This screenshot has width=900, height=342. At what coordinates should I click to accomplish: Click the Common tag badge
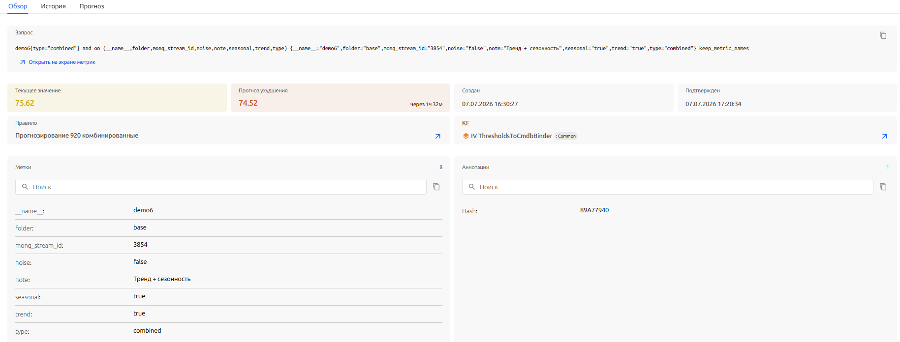tap(566, 136)
